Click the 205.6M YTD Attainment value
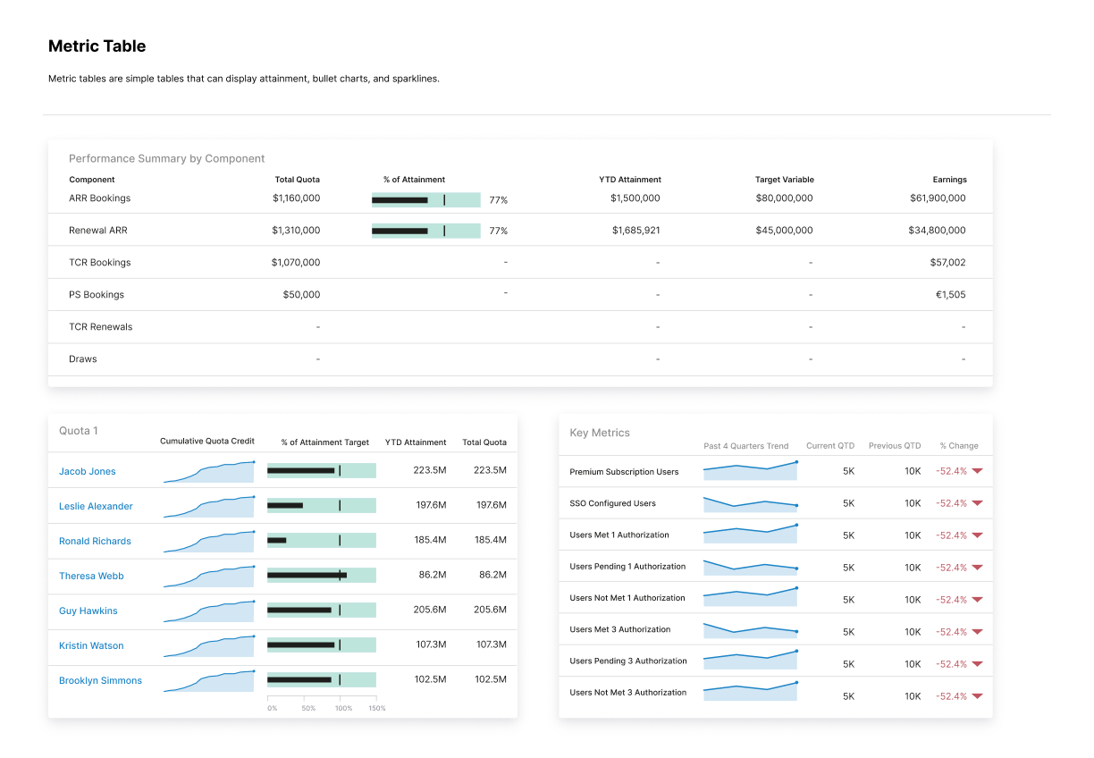The height and width of the screenshot is (758, 1094). [x=430, y=610]
